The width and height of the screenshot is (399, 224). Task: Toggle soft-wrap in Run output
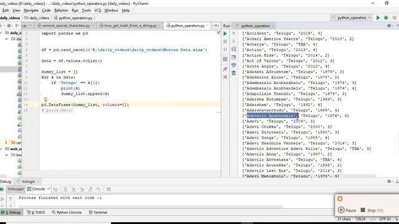[x=234, y=49]
